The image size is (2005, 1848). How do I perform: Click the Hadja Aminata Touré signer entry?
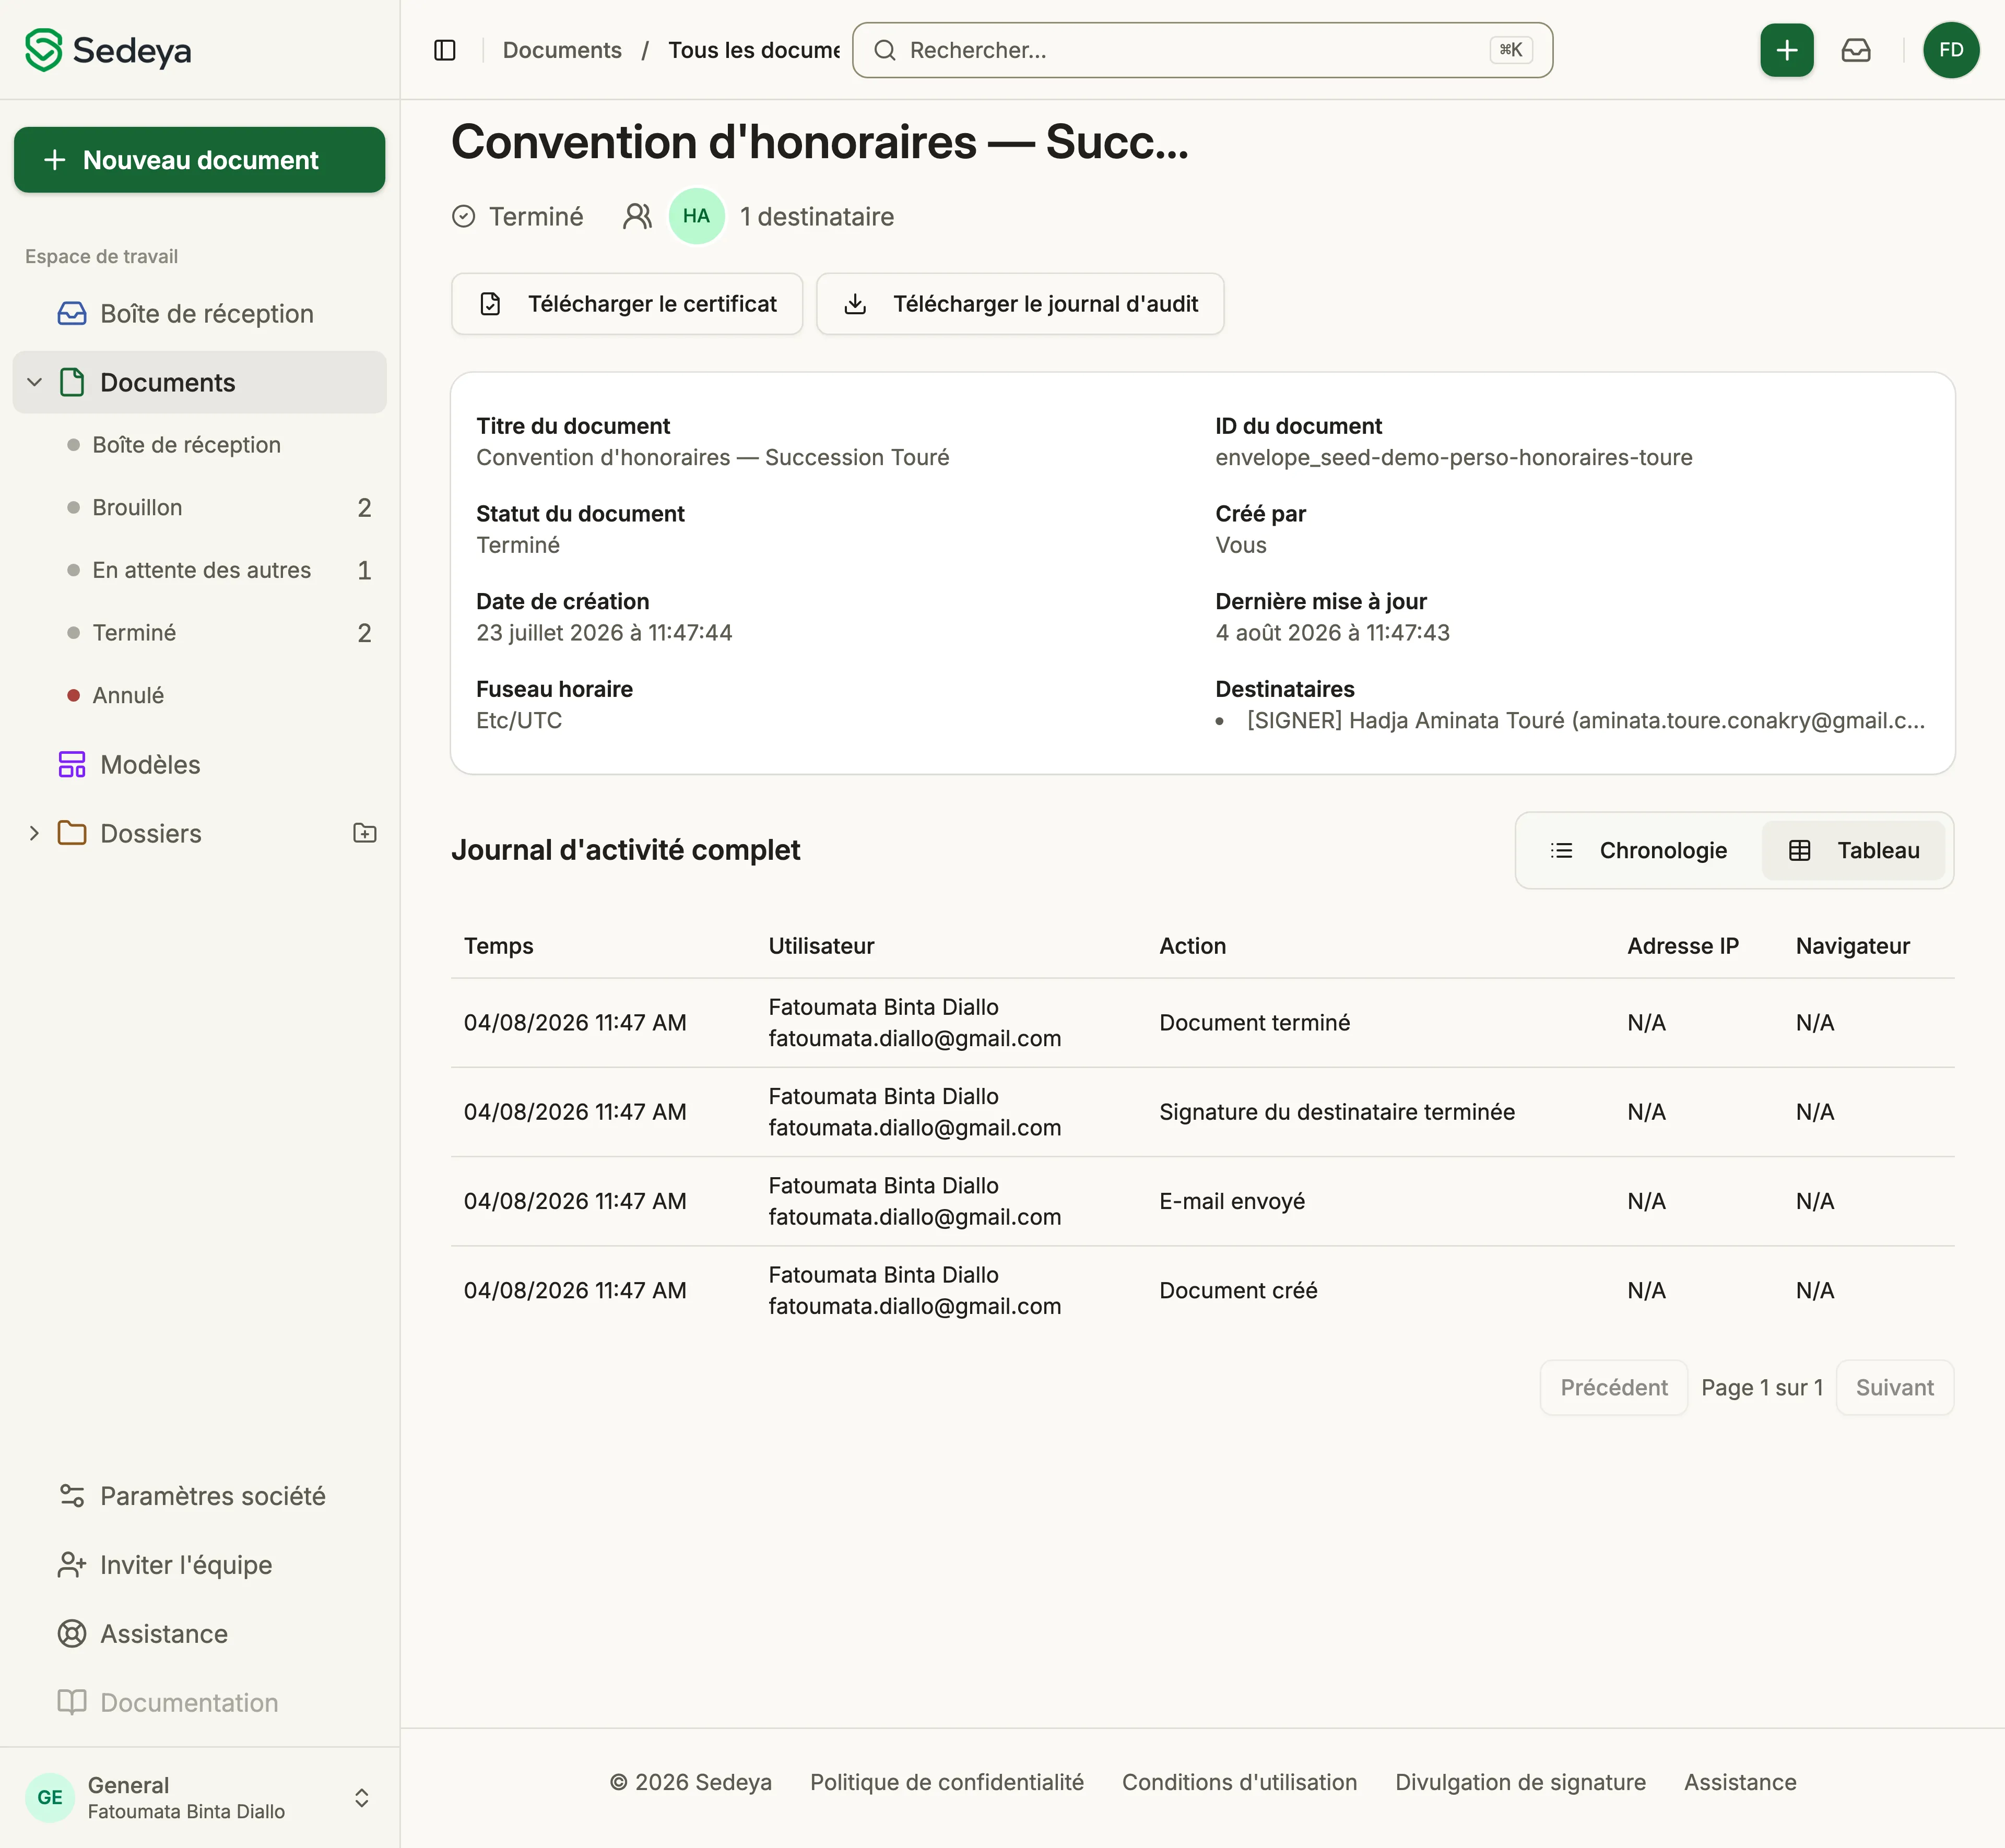click(x=1585, y=721)
